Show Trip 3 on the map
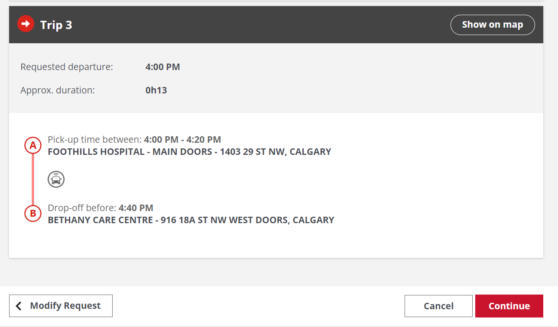Image resolution: width=558 pixels, height=327 pixels. (492, 25)
